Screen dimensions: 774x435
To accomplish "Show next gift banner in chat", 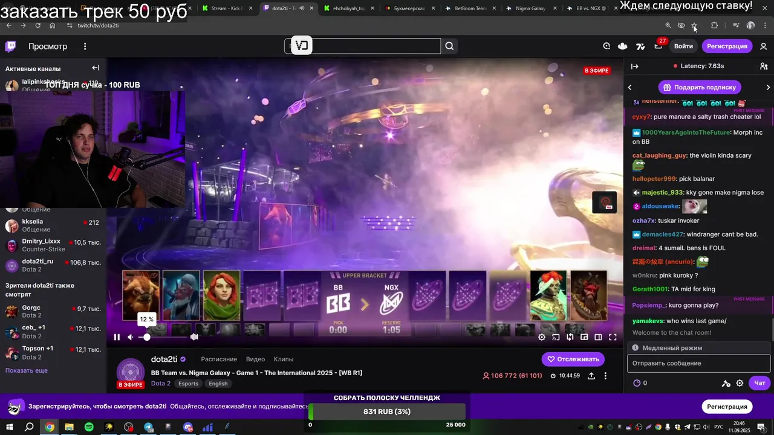I will (768, 87).
